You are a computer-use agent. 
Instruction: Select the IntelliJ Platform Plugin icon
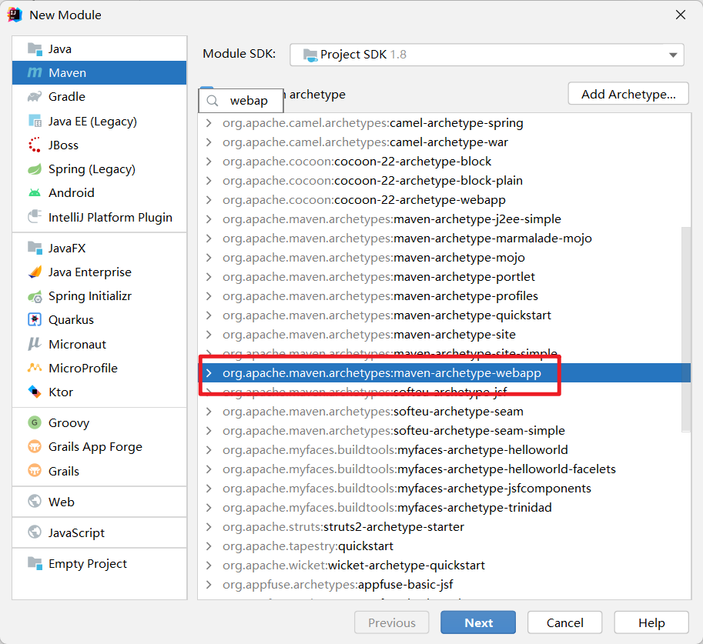(x=35, y=217)
